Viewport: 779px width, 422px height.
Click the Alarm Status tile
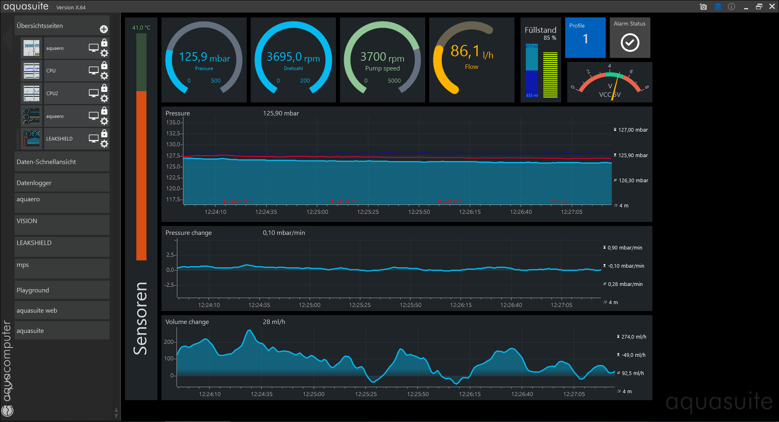(x=630, y=37)
